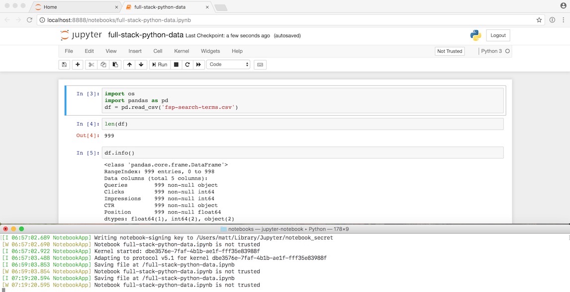
Task: Open the cell type dropdown showing Code
Action: tap(228, 64)
